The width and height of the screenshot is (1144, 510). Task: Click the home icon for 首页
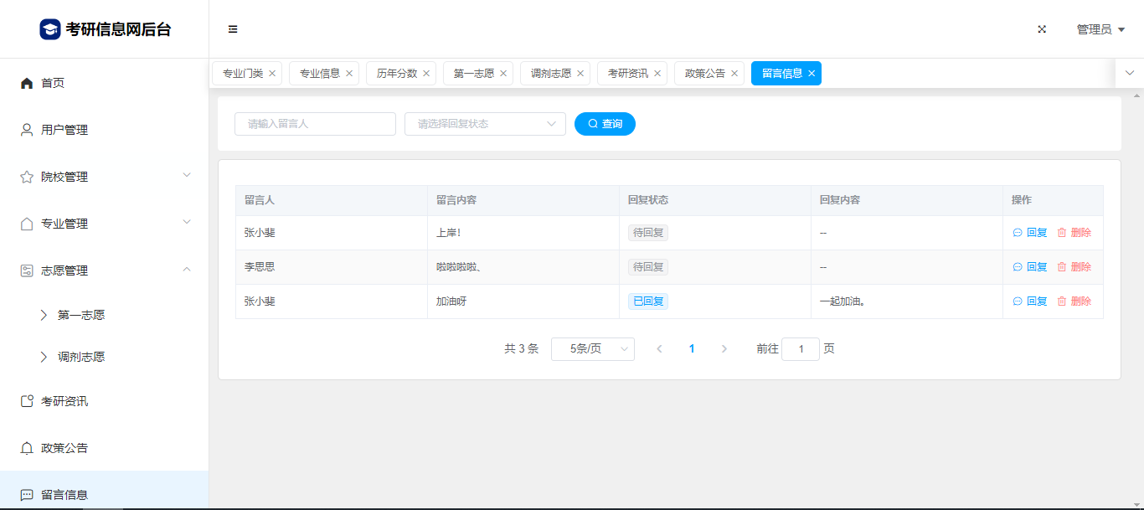click(x=27, y=83)
